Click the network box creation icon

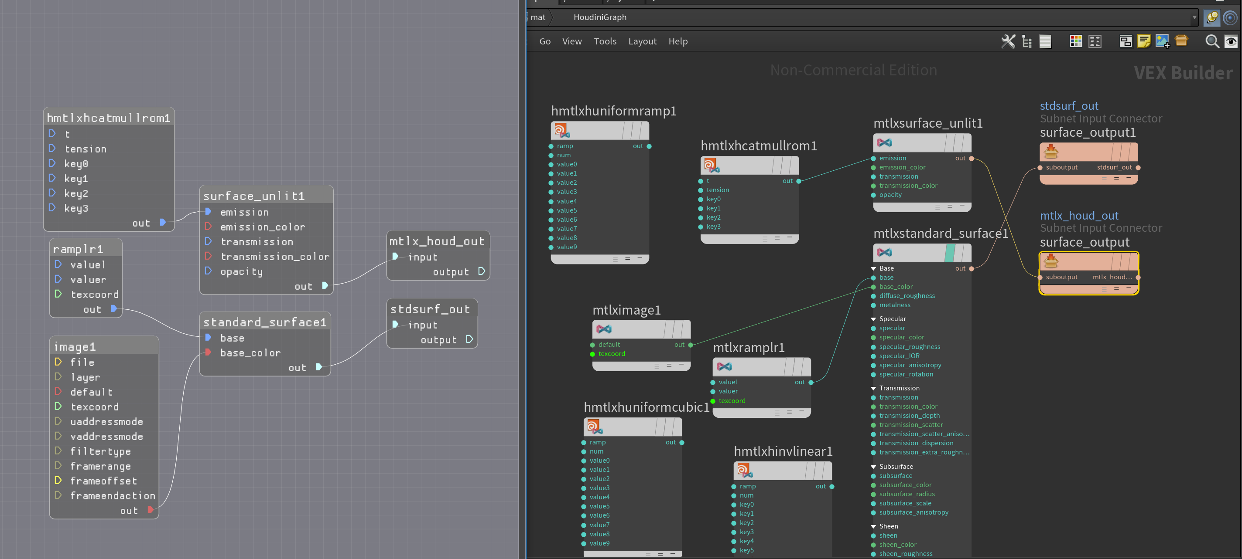click(1126, 41)
